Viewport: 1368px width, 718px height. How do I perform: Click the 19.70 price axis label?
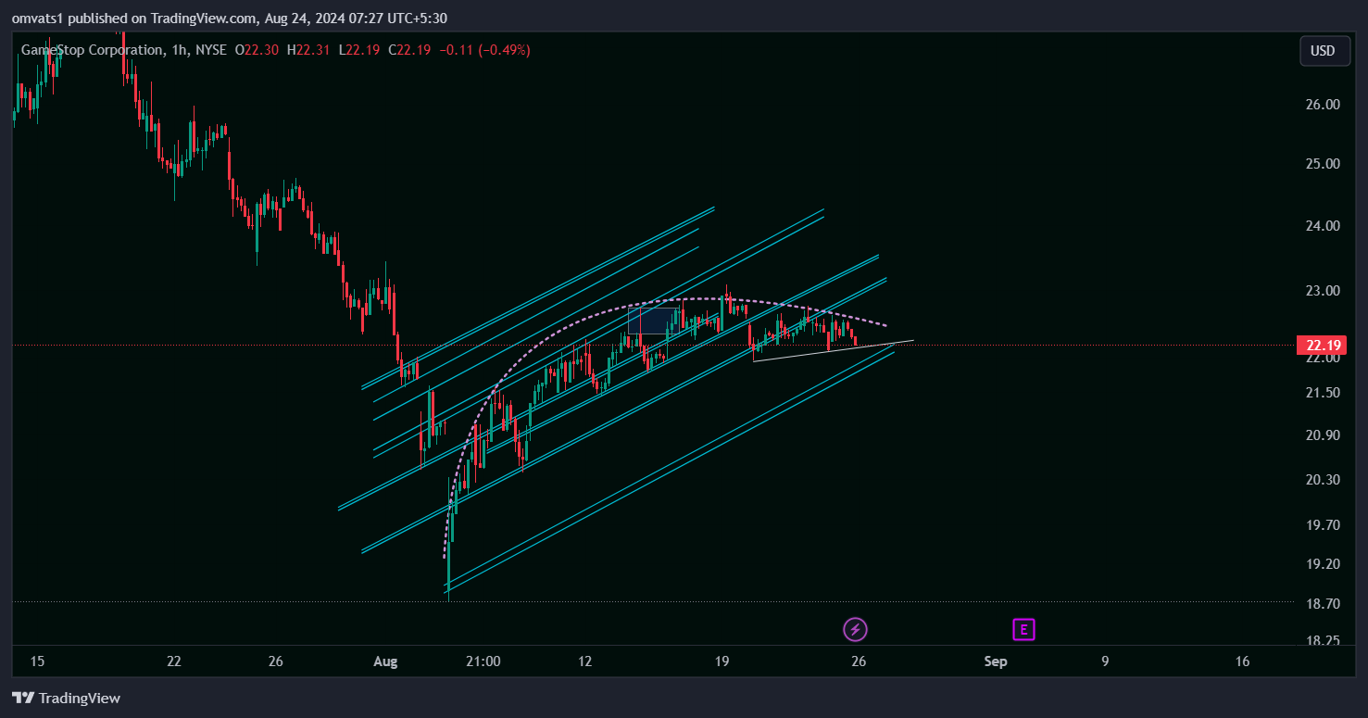tap(1323, 525)
